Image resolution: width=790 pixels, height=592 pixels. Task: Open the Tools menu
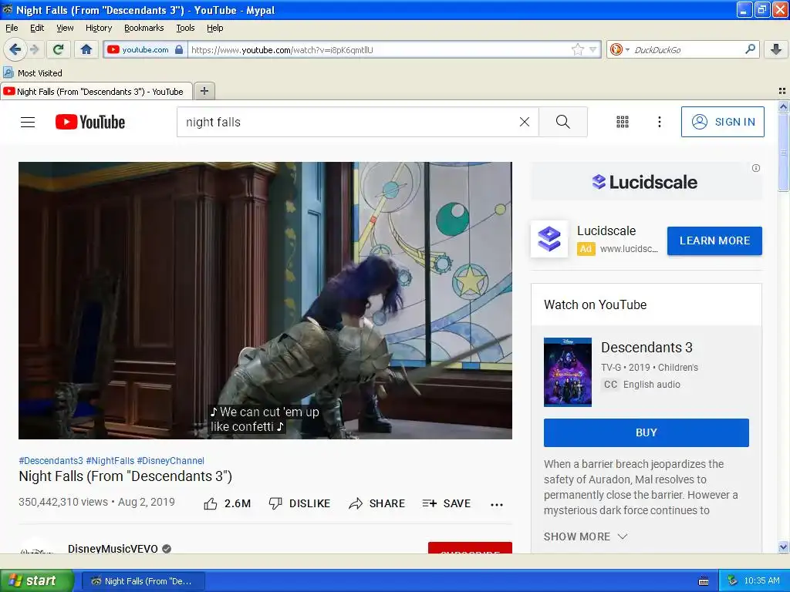(185, 28)
